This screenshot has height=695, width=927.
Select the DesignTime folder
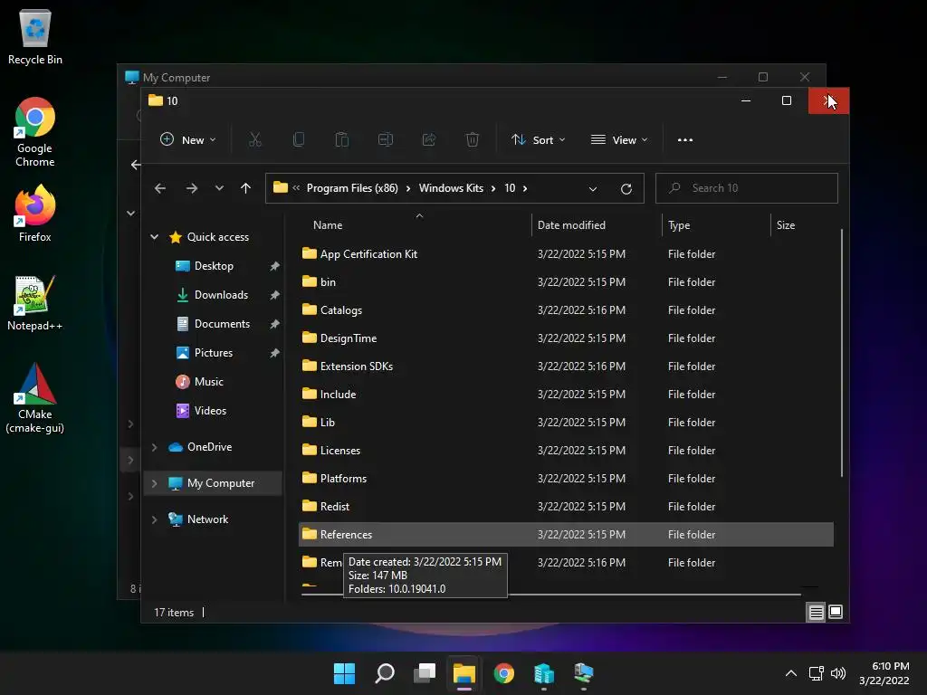click(x=566, y=338)
